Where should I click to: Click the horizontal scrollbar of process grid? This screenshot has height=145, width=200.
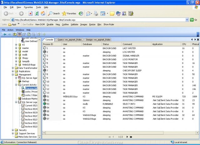coord(104,133)
